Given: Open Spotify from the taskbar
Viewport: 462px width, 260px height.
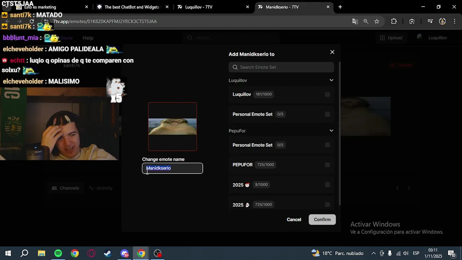Looking at the screenshot, I should (58, 253).
